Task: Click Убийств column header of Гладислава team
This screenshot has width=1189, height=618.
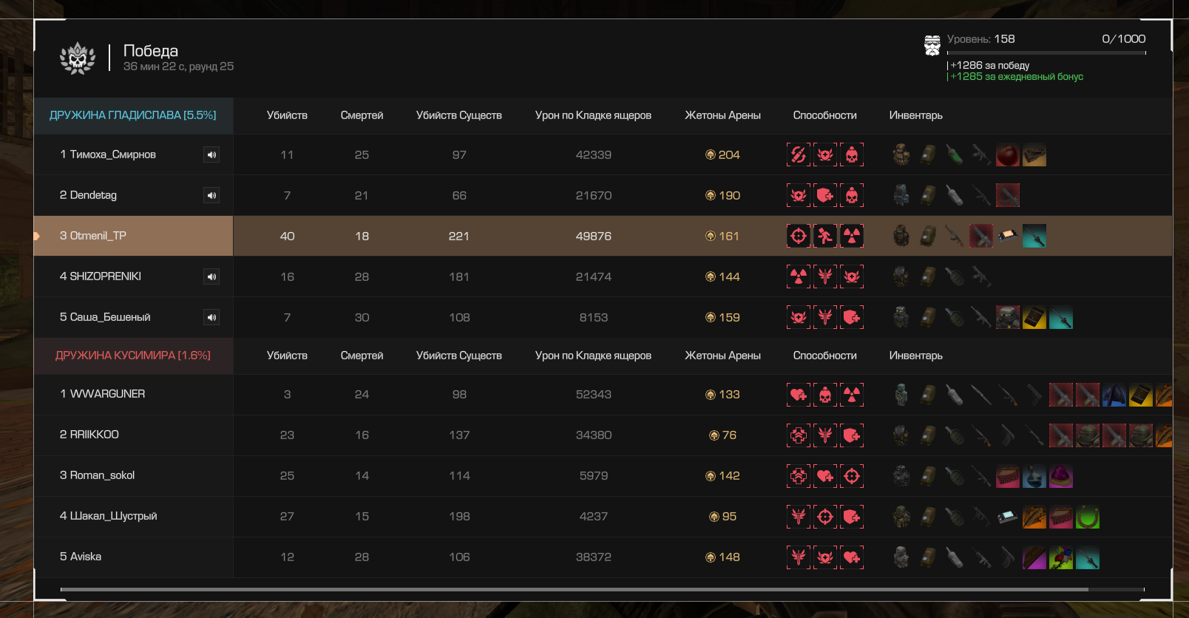Action: click(287, 115)
